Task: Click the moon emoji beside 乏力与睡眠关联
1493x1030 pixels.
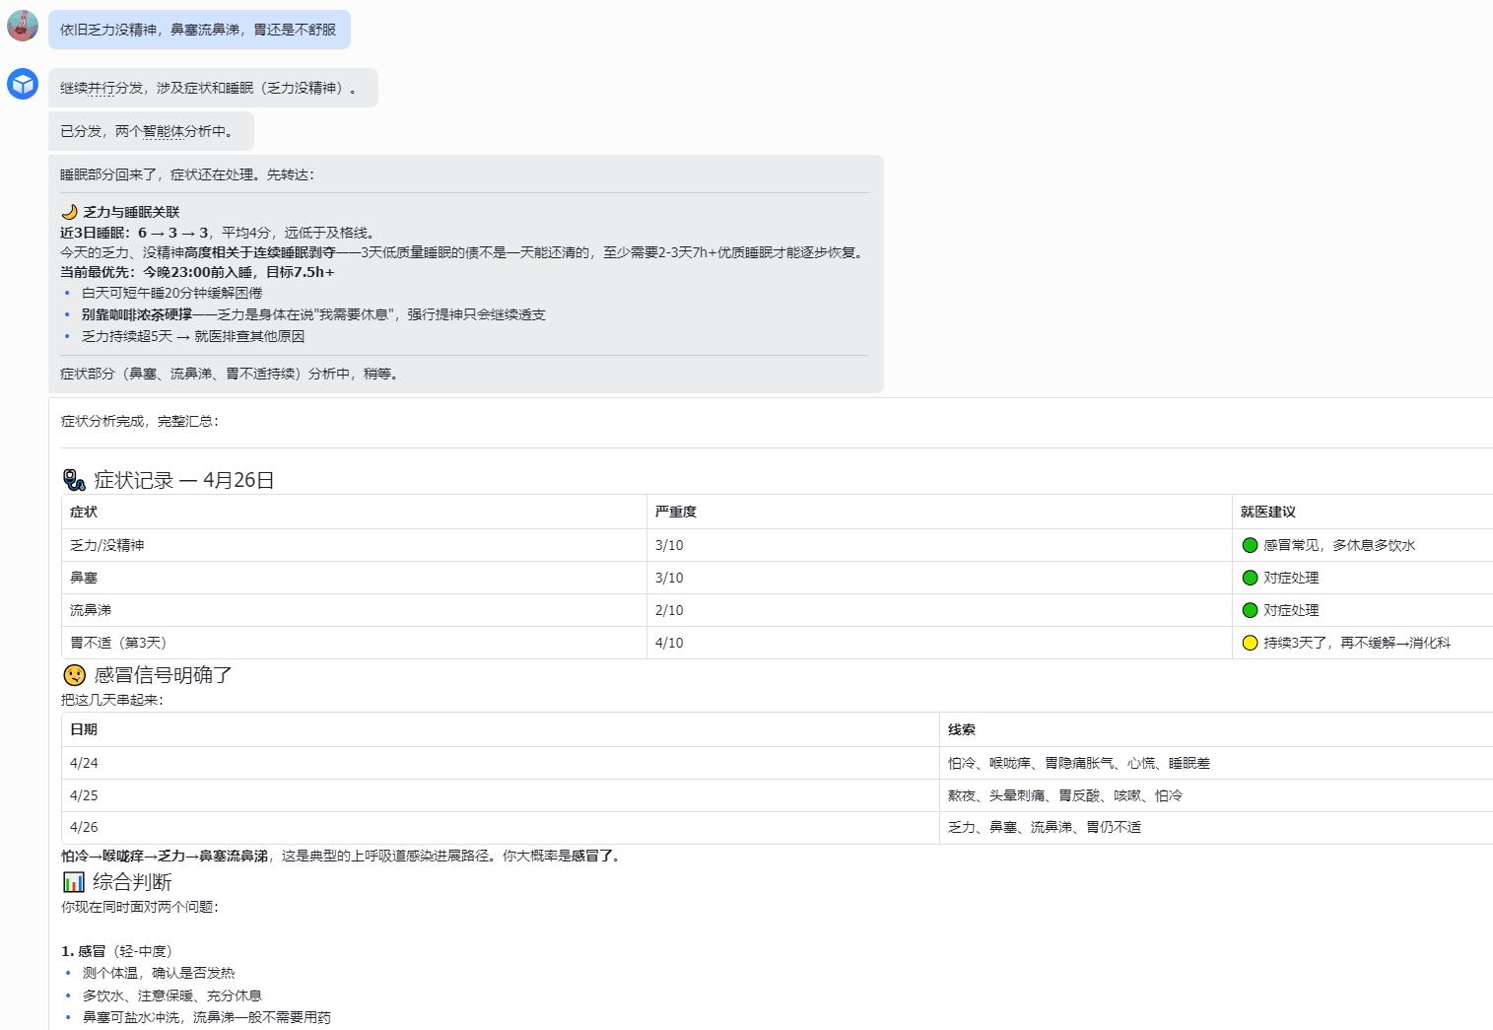Action: [x=69, y=212]
